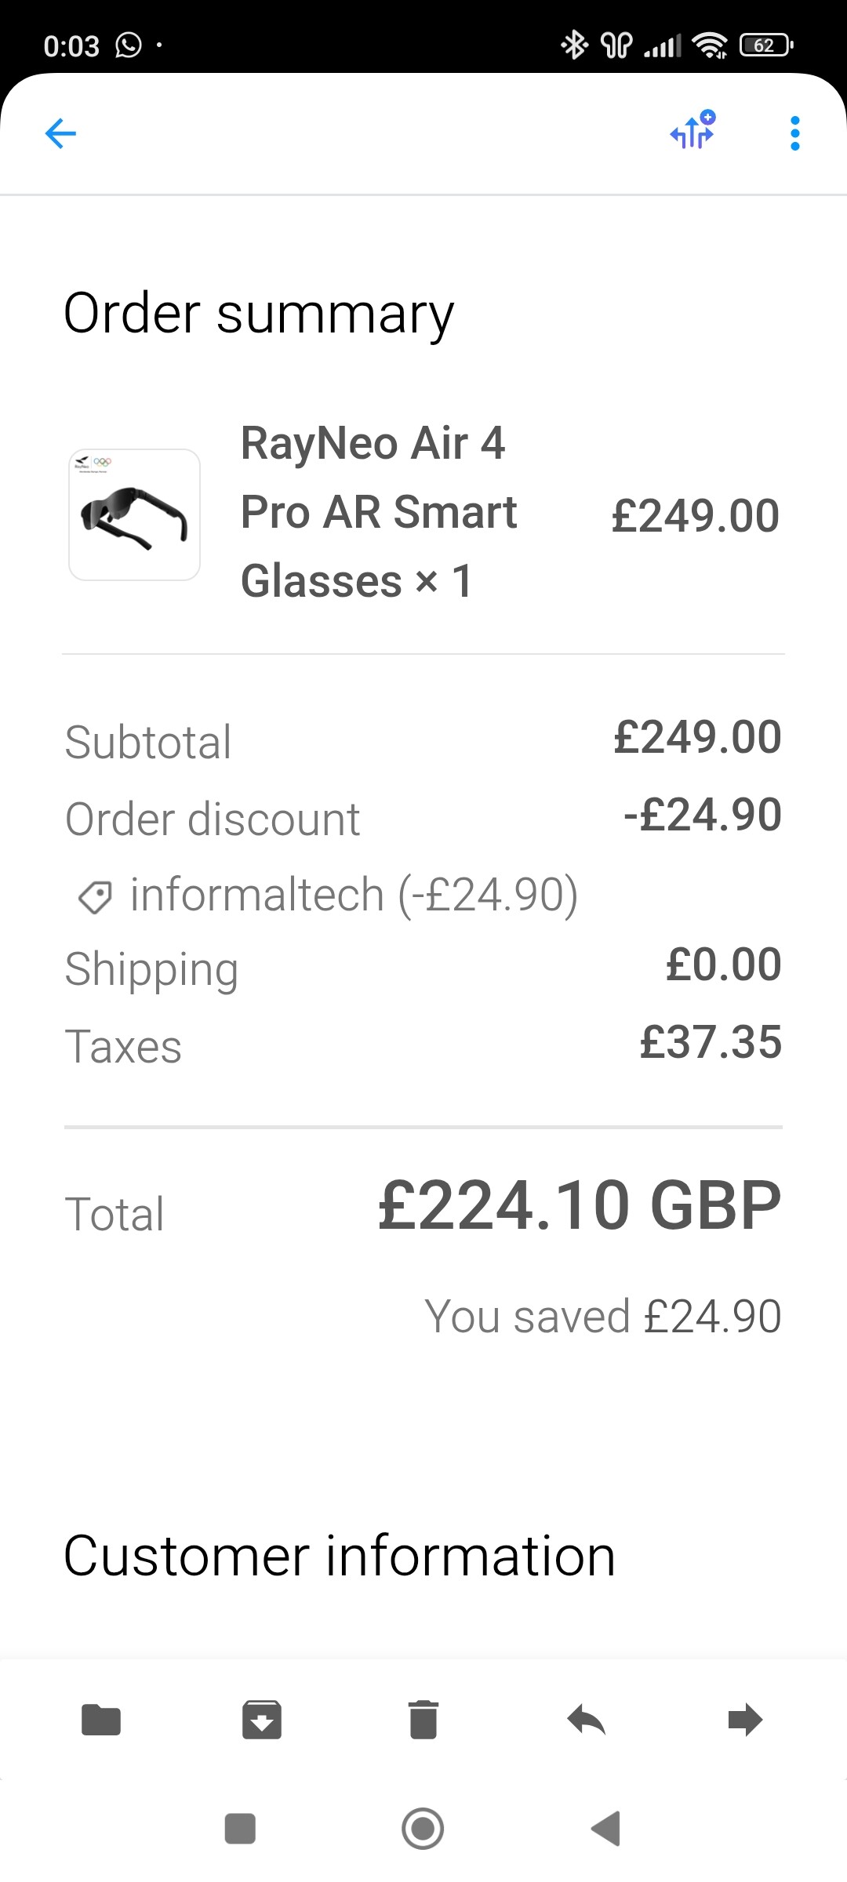Archive this email with archive icon

[262, 1720]
